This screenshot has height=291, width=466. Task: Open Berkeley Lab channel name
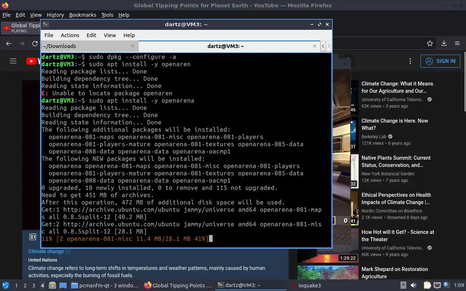pyautogui.click(x=374, y=137)
